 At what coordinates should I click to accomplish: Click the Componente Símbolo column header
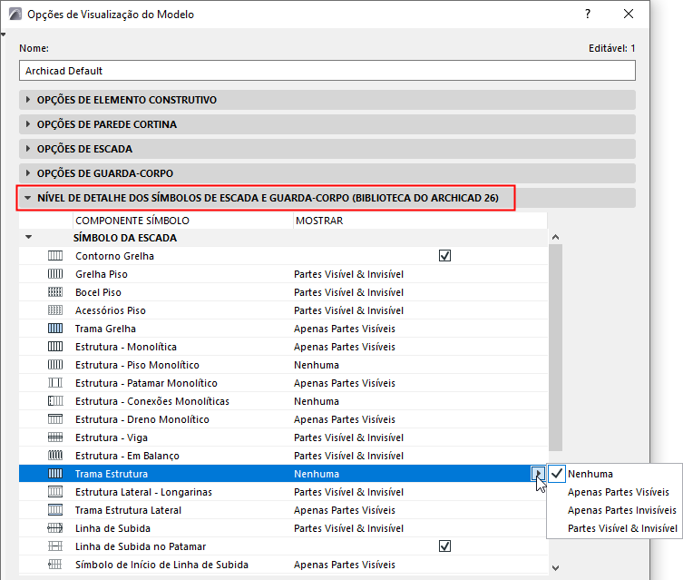click(132, 221)
